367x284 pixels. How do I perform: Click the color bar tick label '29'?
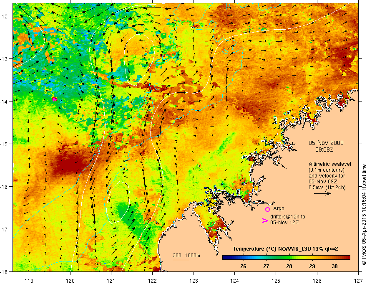click(x=312, y=266)
